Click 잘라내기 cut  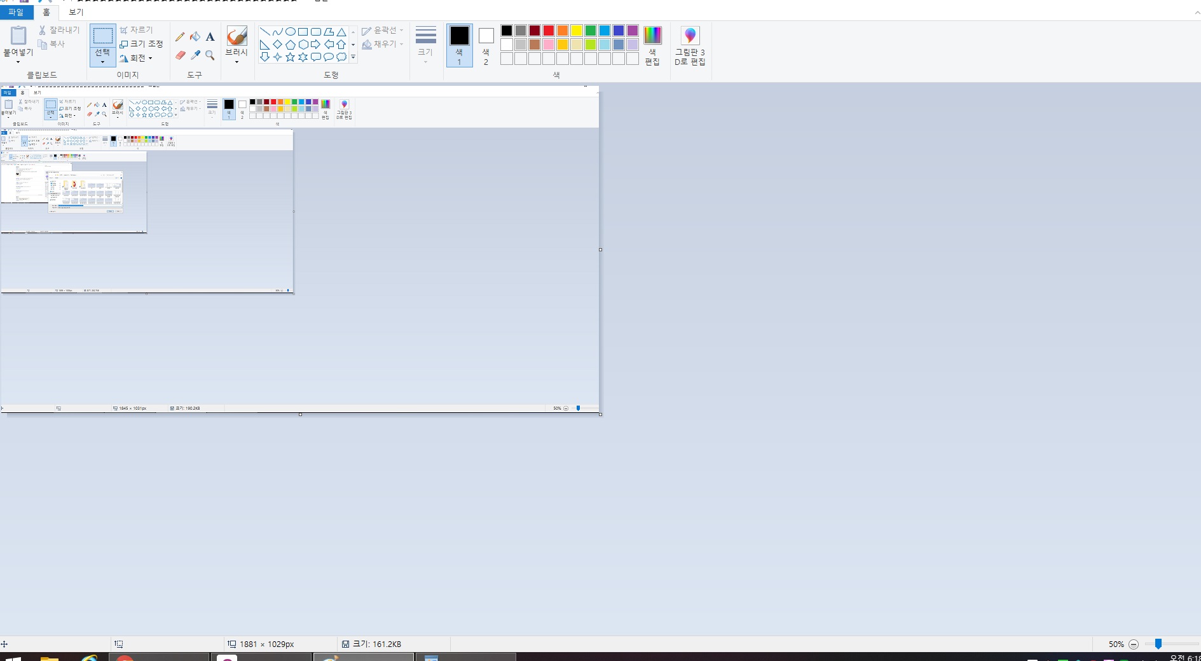[59, 30]
